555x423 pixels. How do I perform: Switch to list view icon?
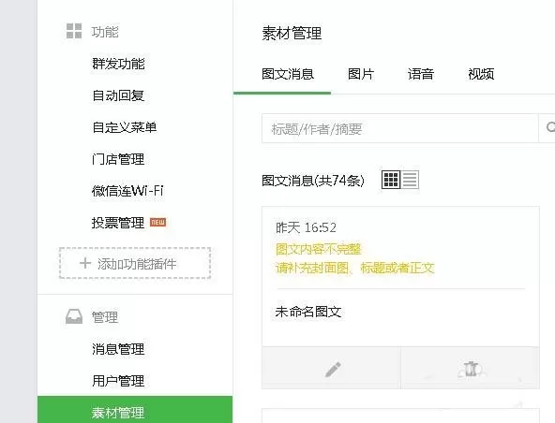(410, 180)
